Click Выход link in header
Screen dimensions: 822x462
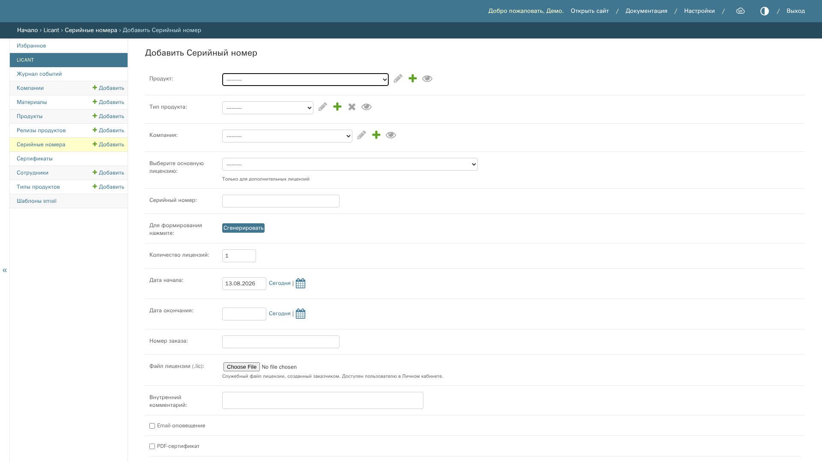[795, 11]
